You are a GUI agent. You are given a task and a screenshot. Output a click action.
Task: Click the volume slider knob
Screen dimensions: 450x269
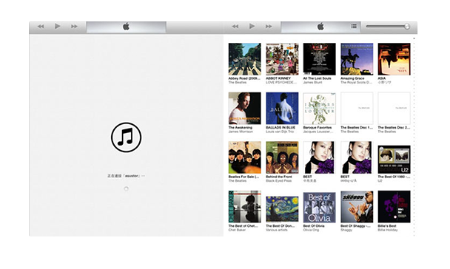[x=407, y=27]
